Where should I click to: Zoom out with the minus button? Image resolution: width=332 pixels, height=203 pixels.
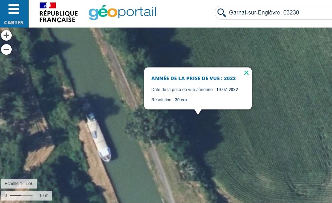click(6, 49)
